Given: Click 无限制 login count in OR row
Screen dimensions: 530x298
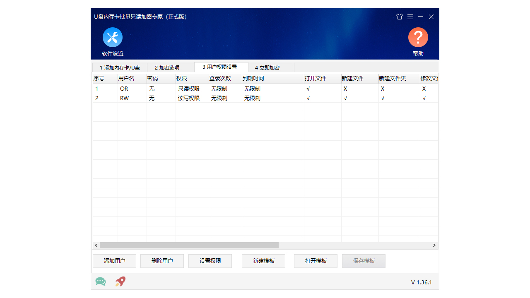Looking at the screenshot, I should (x=225, y=89).
